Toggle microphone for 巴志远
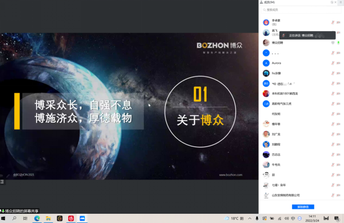This screenshot has width=344, height=223. pyautogui.click(x=333, y=154)
